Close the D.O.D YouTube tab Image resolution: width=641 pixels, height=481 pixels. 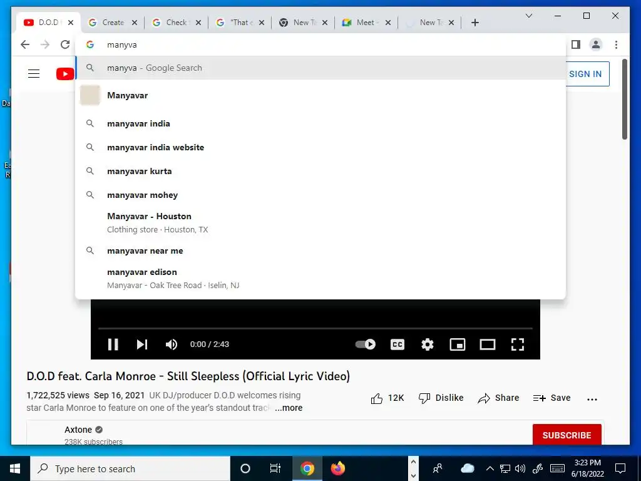point(71,23)
